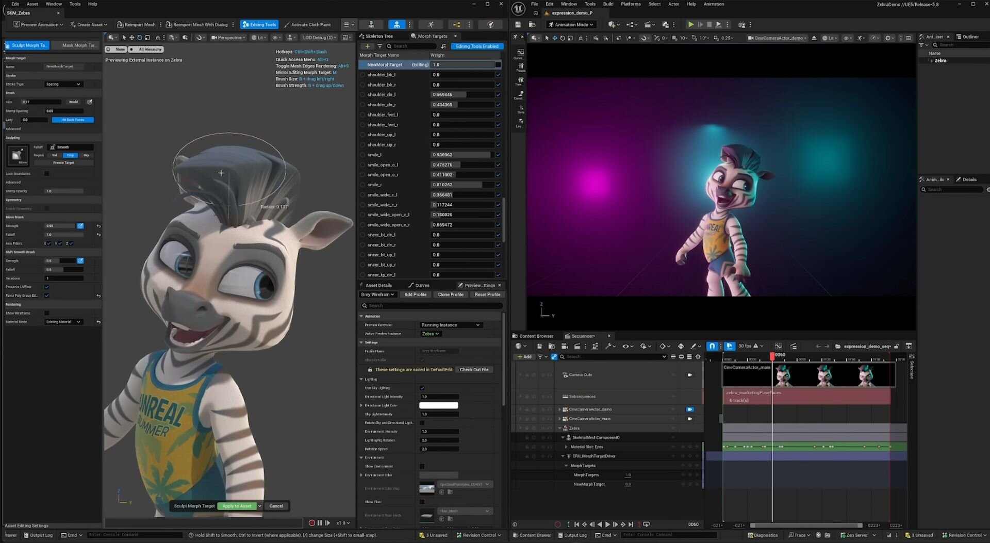Adjust the smile_open_c_l weight slider

coord(462,165)
